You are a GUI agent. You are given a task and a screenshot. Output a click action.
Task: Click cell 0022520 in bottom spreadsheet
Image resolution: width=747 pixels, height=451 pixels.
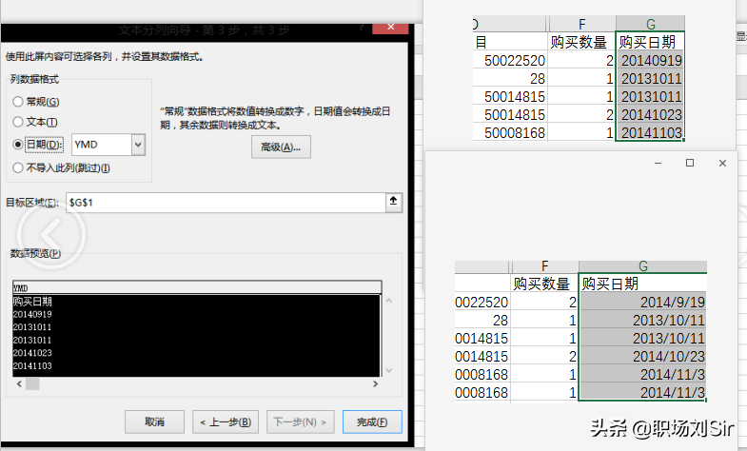(482, 302)
